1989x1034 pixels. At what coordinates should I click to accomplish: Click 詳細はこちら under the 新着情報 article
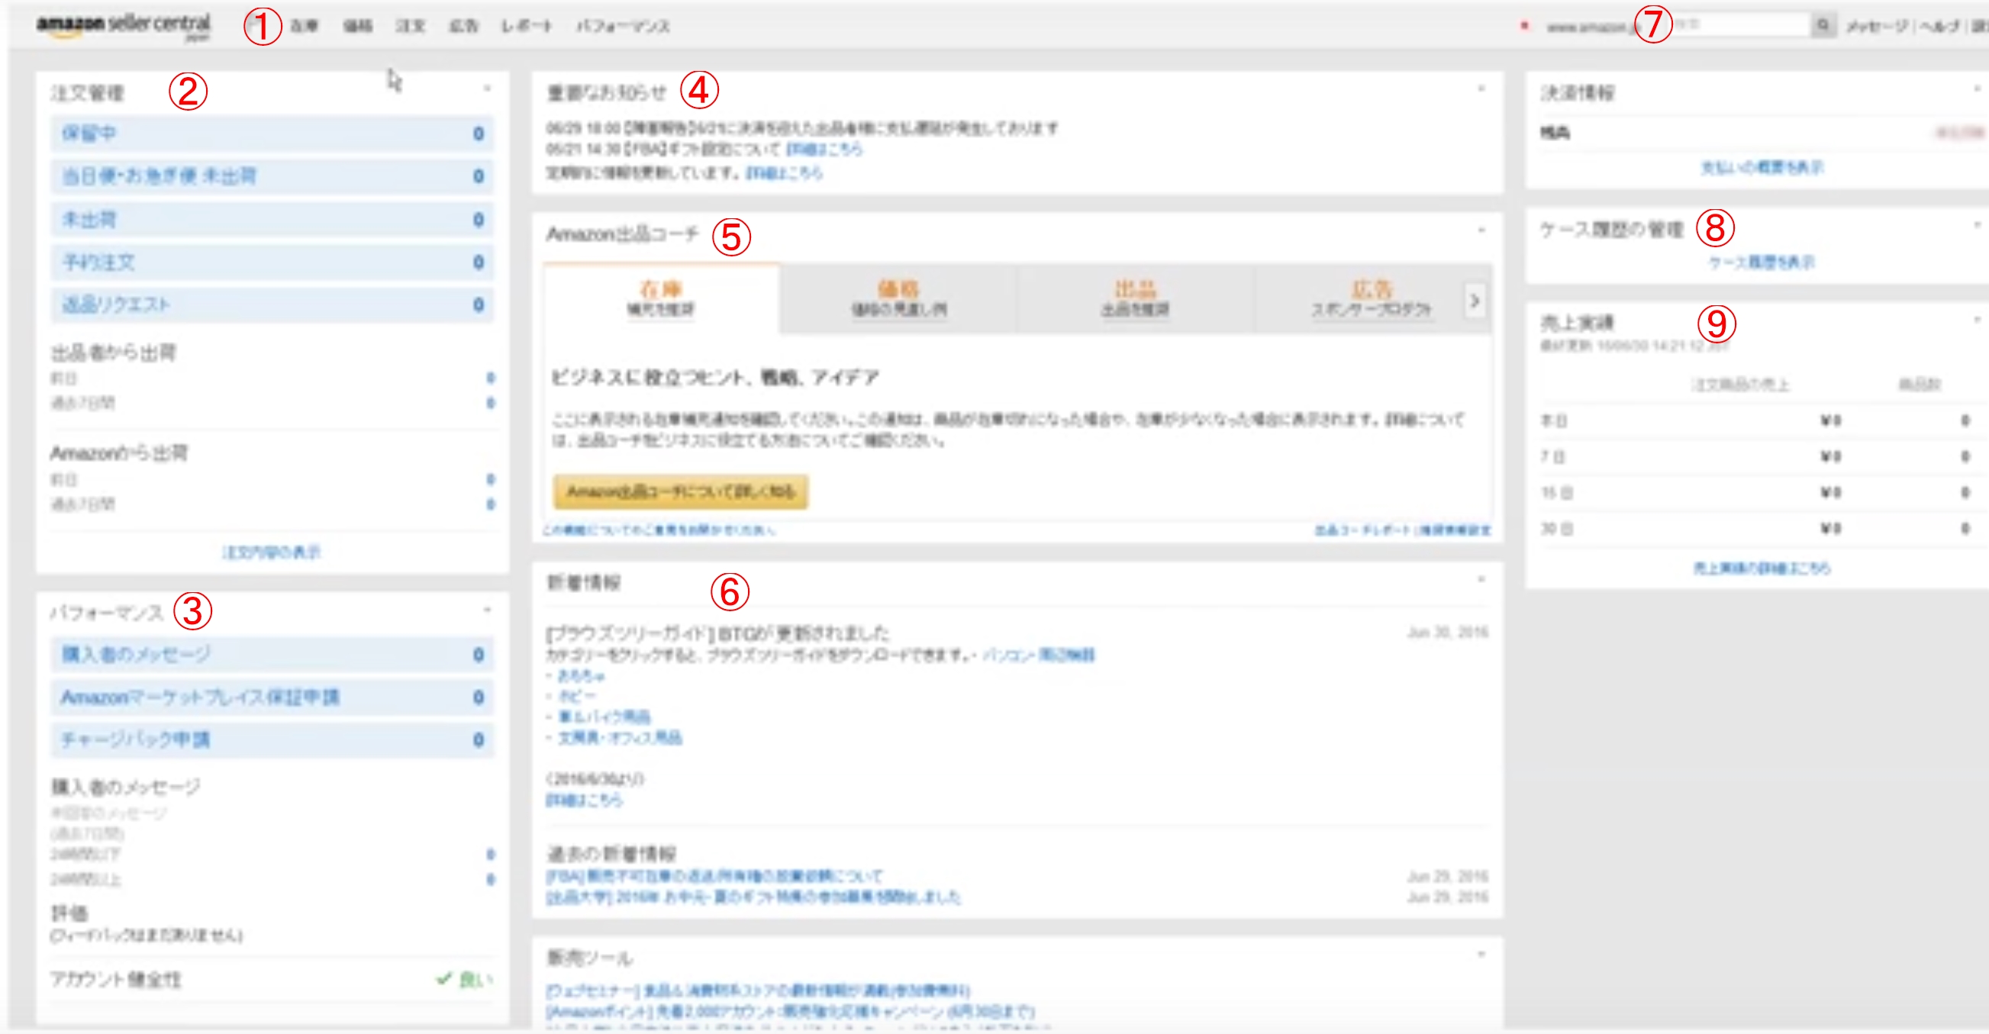(585, 800)
